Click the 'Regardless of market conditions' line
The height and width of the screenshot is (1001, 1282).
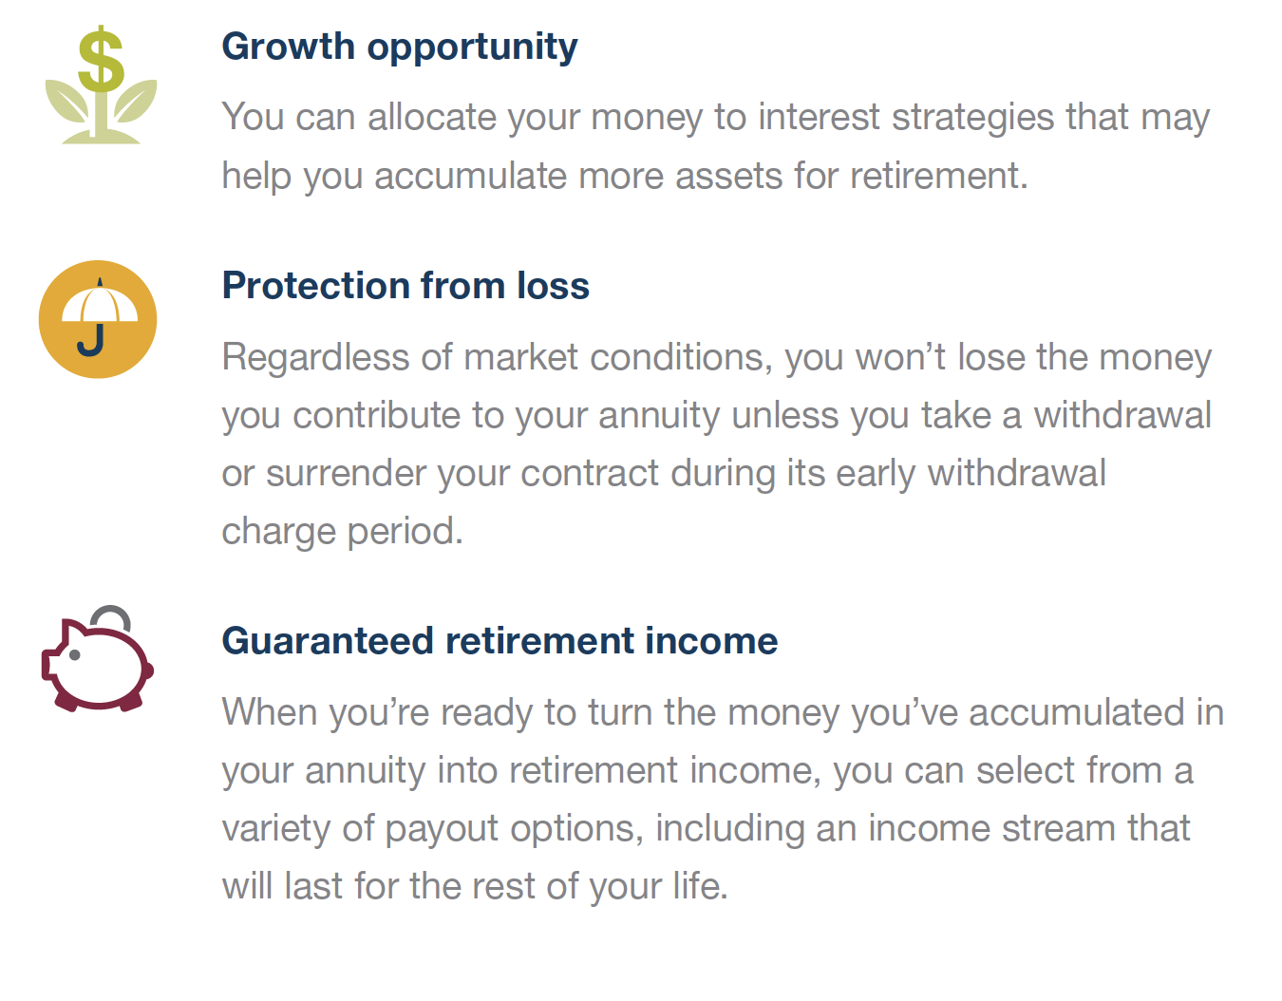pos(716,358)
